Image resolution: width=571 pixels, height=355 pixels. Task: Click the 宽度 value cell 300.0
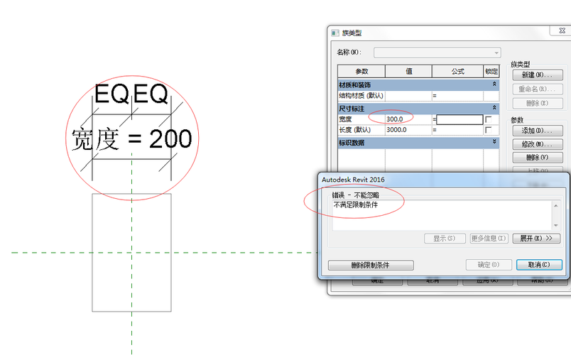click(x=408, y=119)
